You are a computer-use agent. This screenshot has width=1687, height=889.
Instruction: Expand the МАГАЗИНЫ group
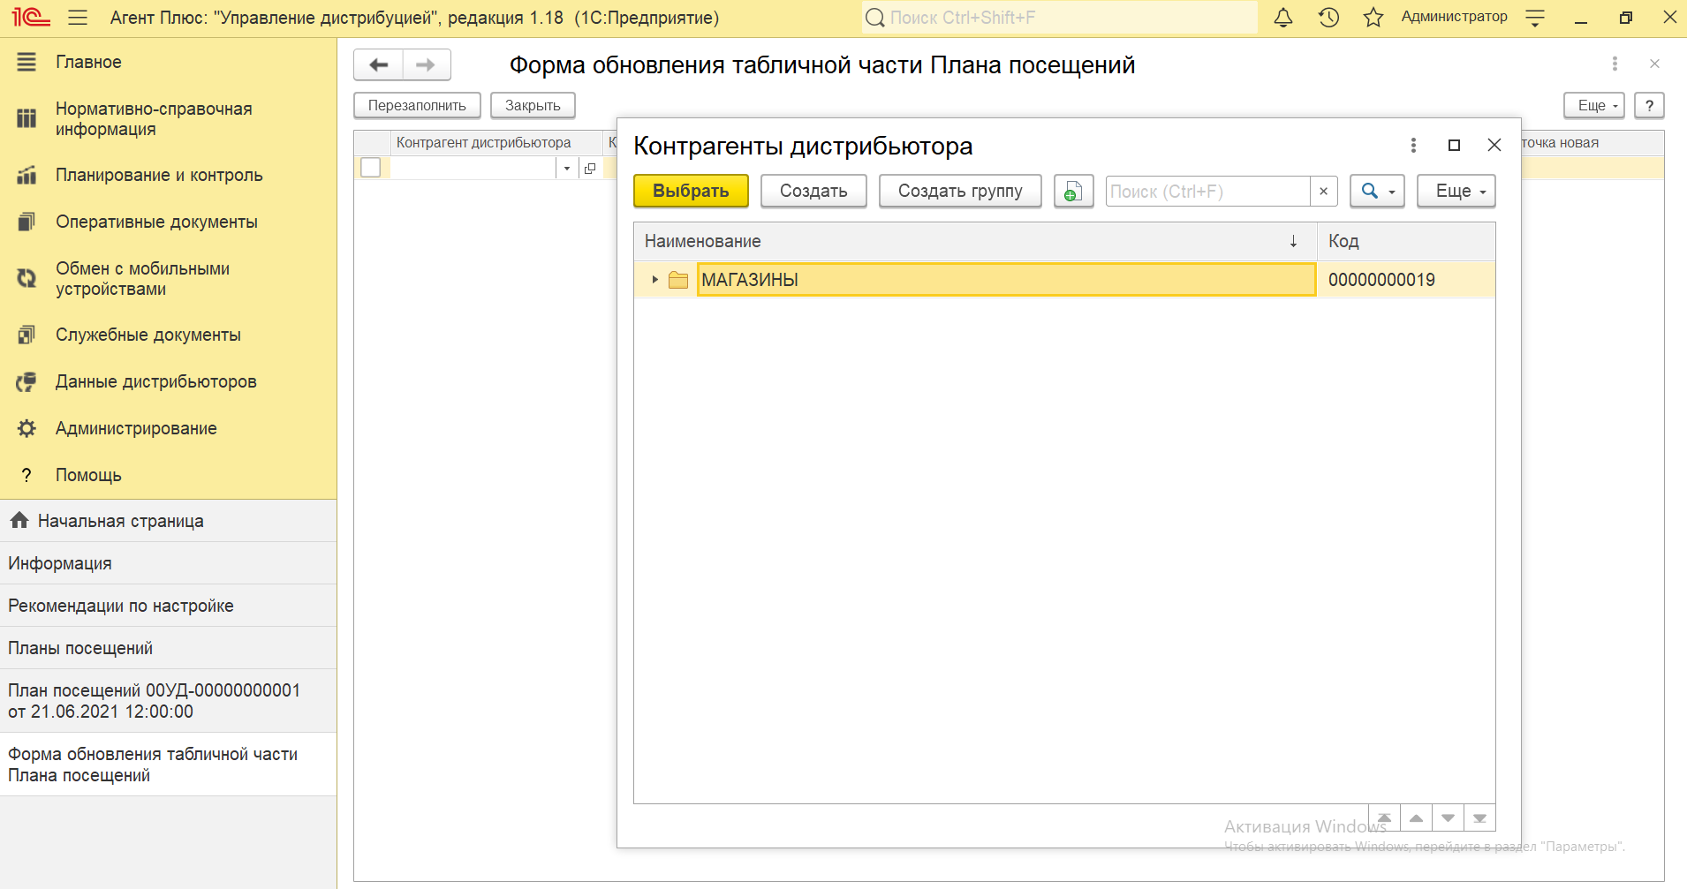coord(654,280)
